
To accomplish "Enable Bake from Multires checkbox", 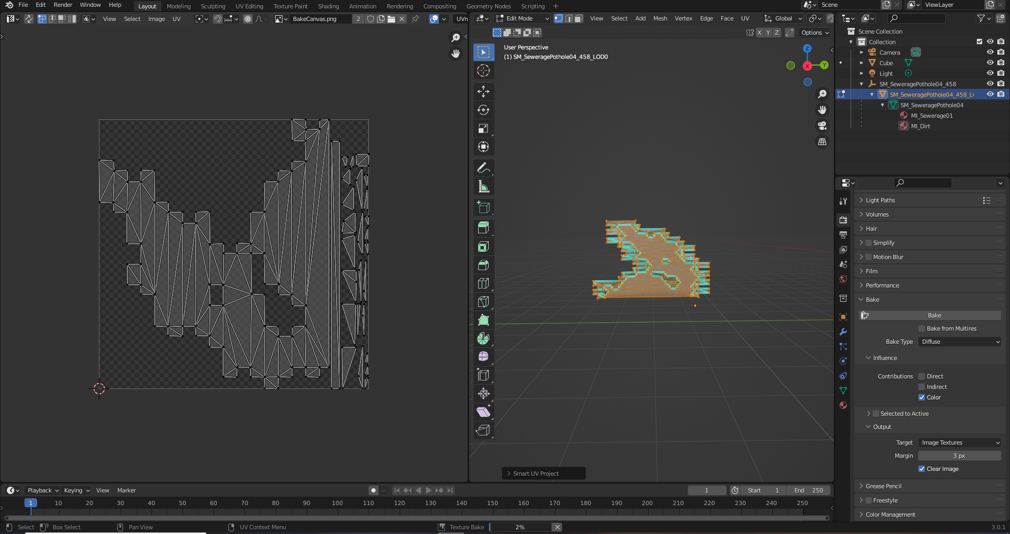I will point(922,328).
